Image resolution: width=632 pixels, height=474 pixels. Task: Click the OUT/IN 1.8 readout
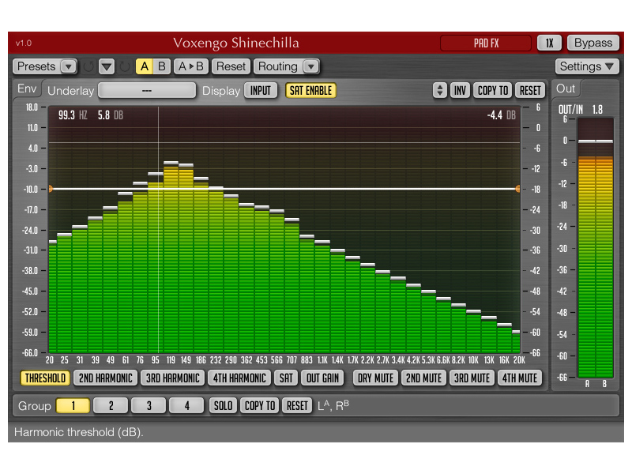pos(581,110)
